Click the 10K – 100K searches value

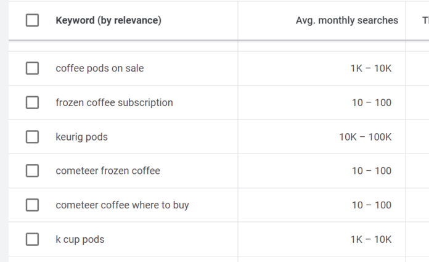[365, 137]
